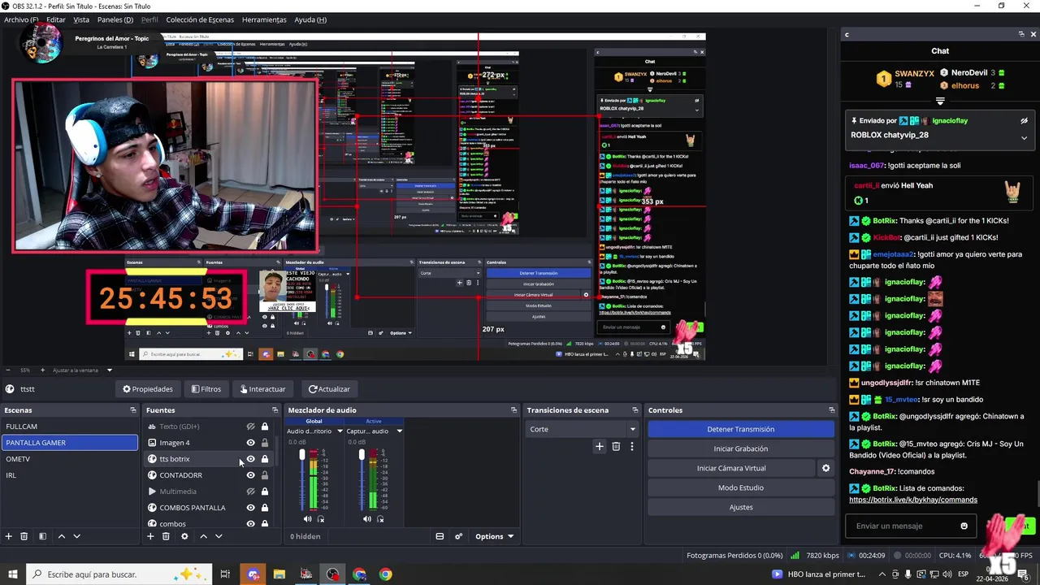Move scene up in Escenas toolbar

coord(61,536)
